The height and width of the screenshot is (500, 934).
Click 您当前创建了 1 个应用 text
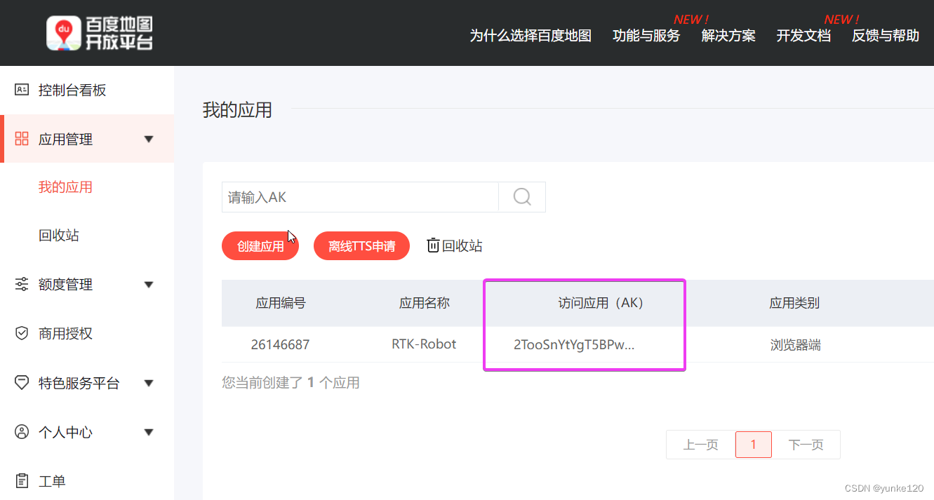291,383
